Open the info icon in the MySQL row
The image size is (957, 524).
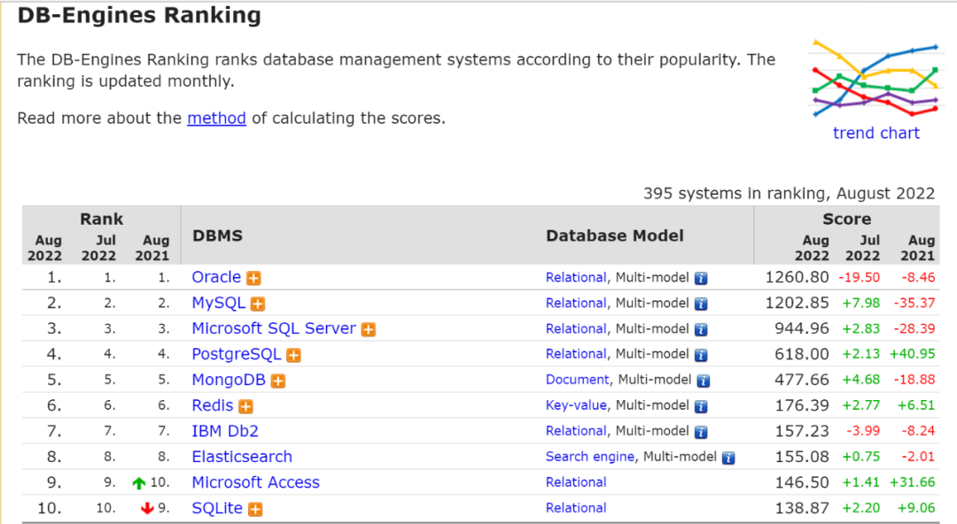[x=701, y=304]
